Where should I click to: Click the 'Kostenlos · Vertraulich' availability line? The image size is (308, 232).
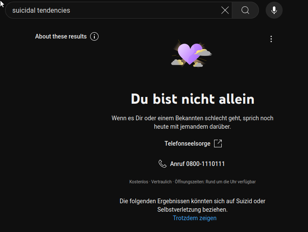click(x=192, y=182)
